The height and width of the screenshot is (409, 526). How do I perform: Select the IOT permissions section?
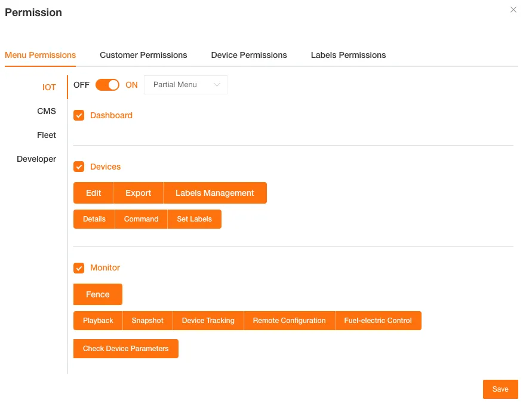click(49, 87)
